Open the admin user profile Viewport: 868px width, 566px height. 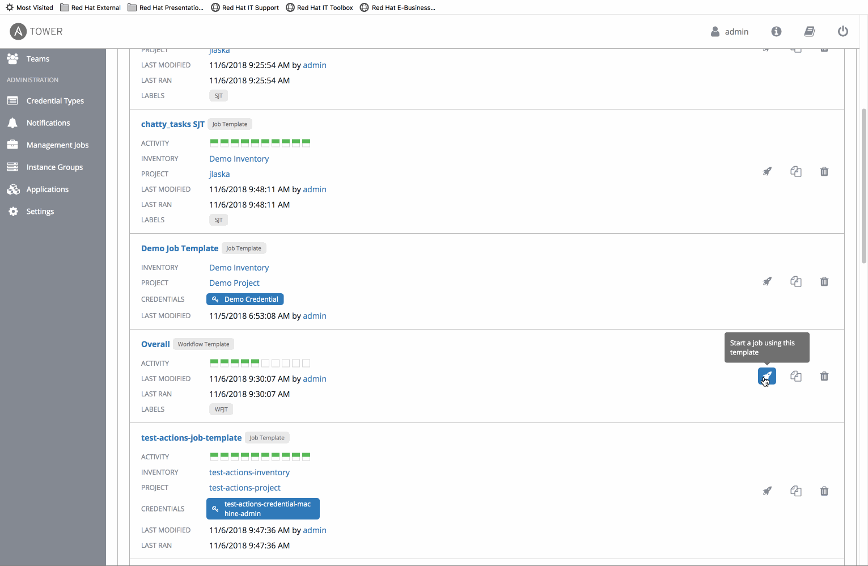730,32
